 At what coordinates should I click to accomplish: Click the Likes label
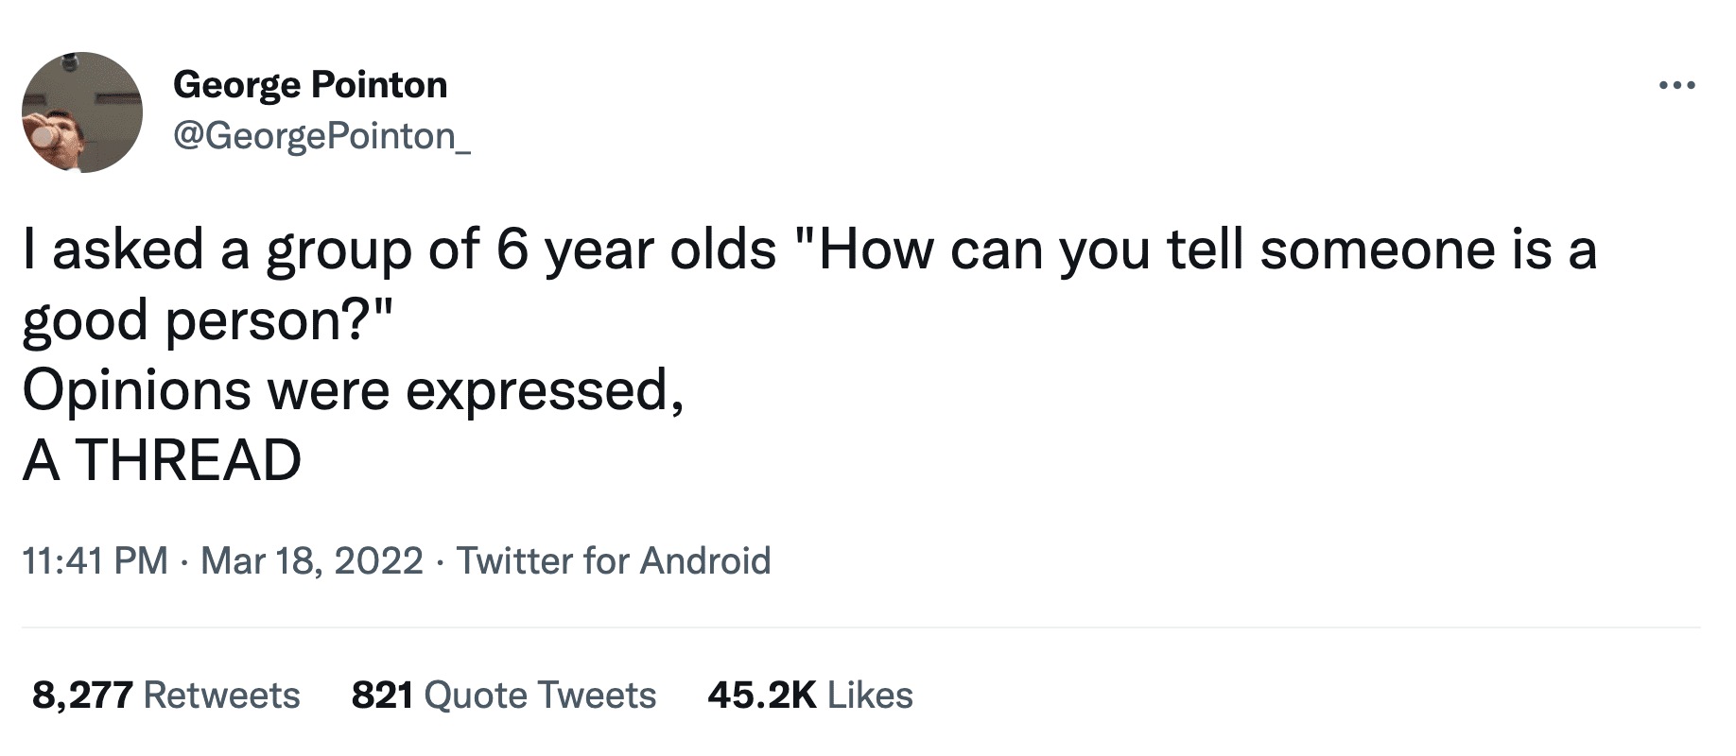[870, 696]
